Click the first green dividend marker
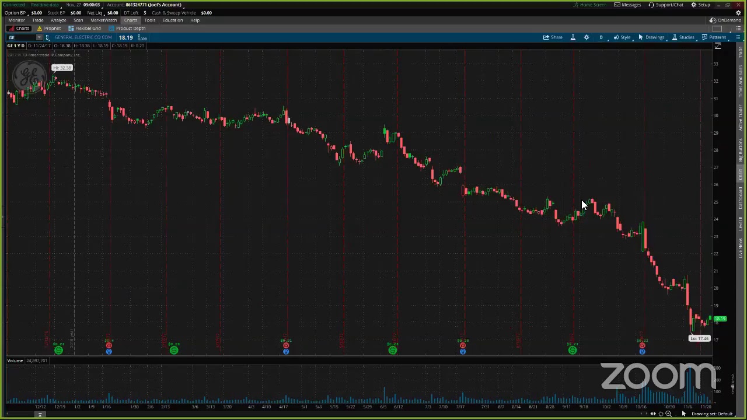Image resolution: width=747 pixels, height=420 pixels. tap(58, 350)
